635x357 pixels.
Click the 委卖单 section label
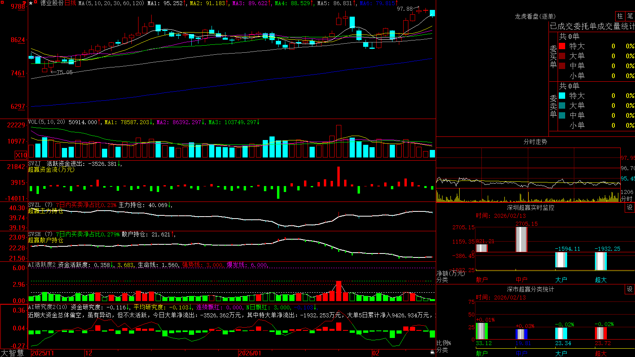coord(553,106)
